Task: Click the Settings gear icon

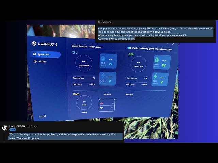Action: (35, 61)
